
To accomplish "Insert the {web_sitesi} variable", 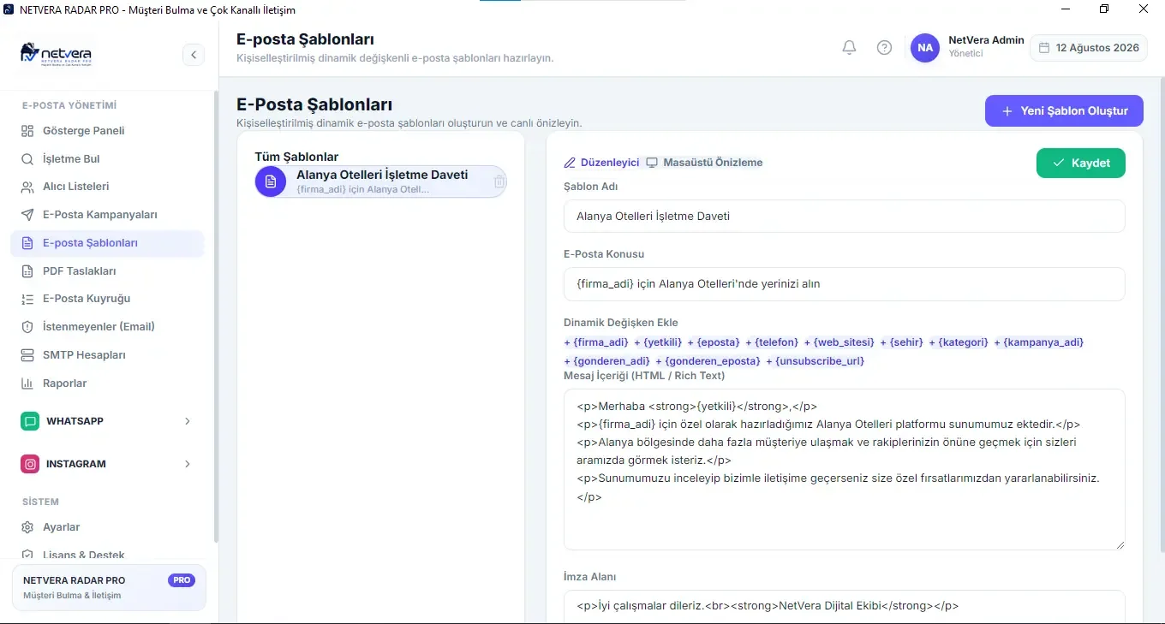I will [x=839, y=342].
